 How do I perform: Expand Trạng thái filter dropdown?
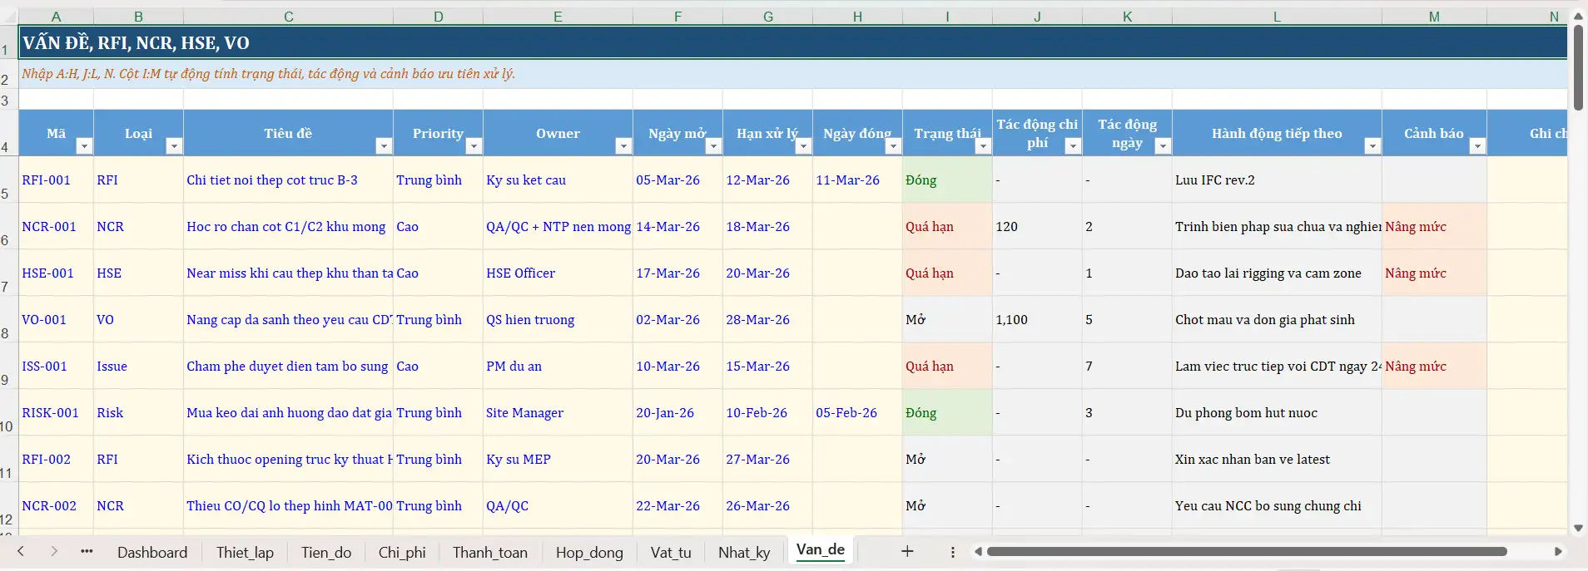[983, 146]
